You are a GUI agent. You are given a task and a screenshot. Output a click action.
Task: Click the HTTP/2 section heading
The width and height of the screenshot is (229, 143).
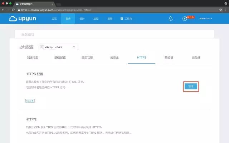31,119
